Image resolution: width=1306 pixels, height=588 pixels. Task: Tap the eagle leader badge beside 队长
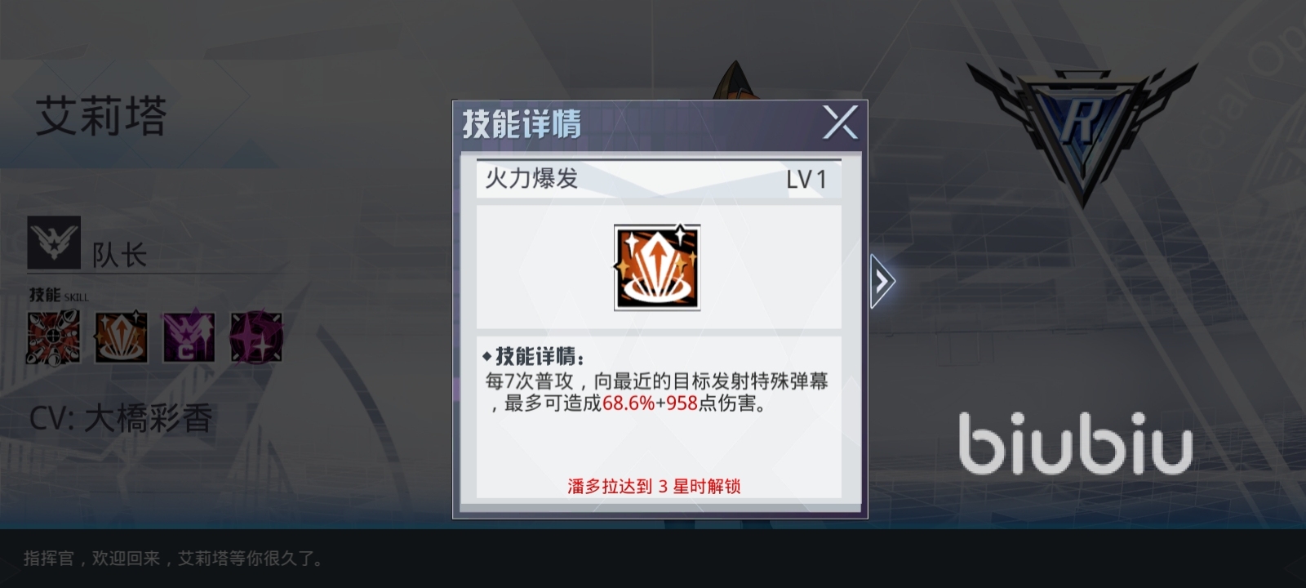coord(54,243)
